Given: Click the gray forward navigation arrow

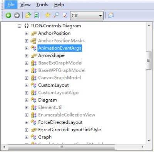Looking at the screenshot, I should pos(17,15).
